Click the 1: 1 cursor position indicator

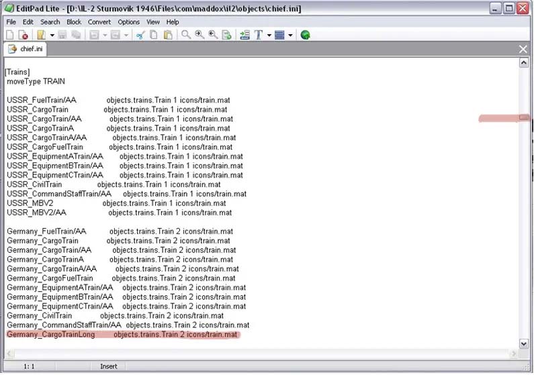[29, 366]
